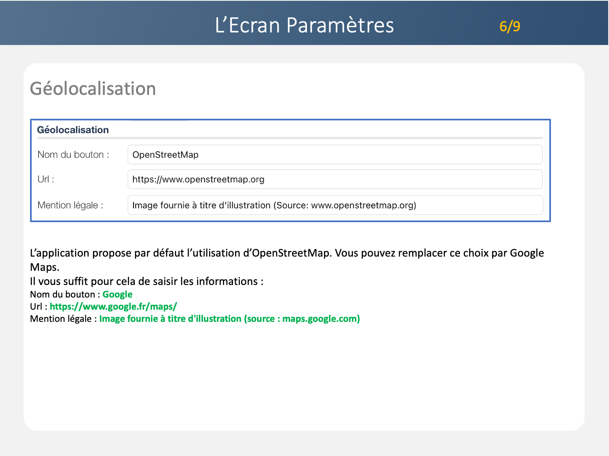Click the '6/9' page indicator
The image size is (609, 456).
[510, 26]
